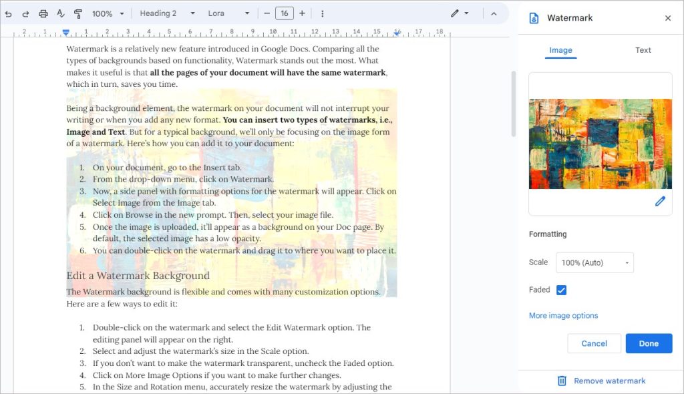Collapse the menus with the chevron icon

492,13
